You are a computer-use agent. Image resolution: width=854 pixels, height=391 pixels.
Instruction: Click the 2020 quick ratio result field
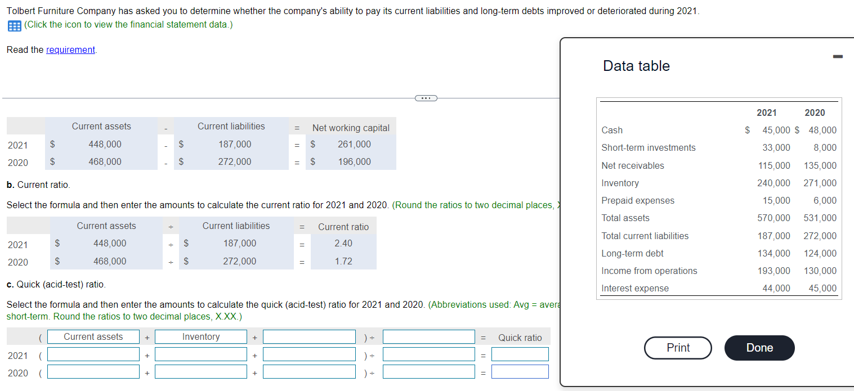(520, 371)
